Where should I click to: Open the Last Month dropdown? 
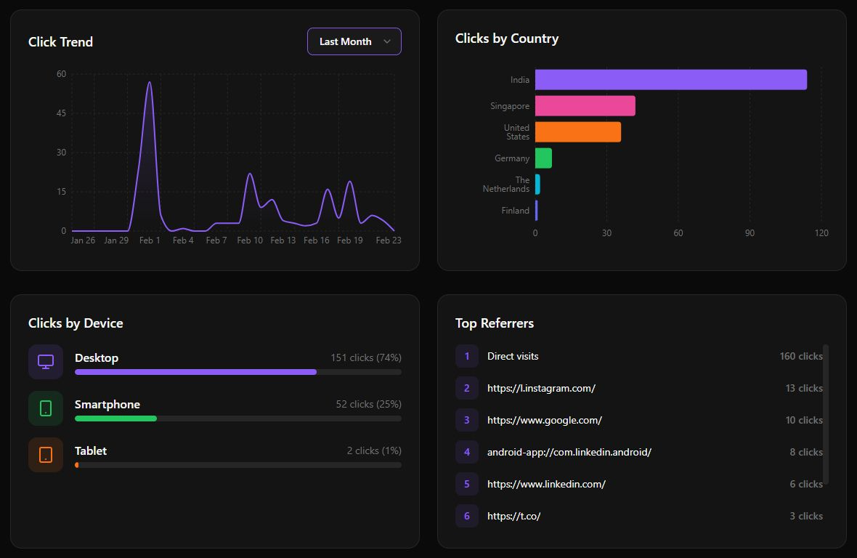(x=354, y=41)
